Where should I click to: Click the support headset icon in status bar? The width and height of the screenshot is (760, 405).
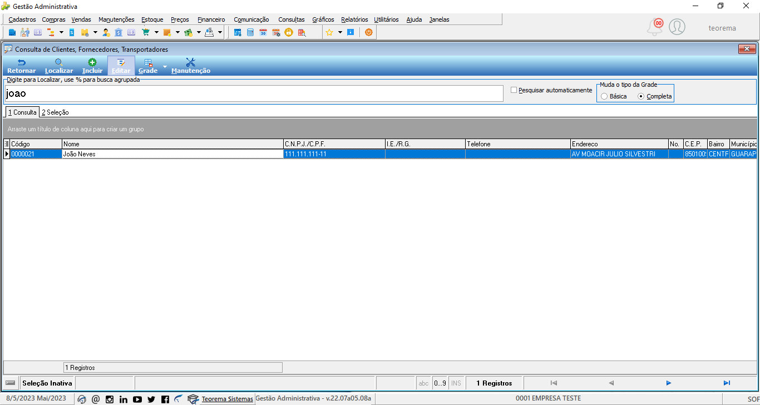82,399
